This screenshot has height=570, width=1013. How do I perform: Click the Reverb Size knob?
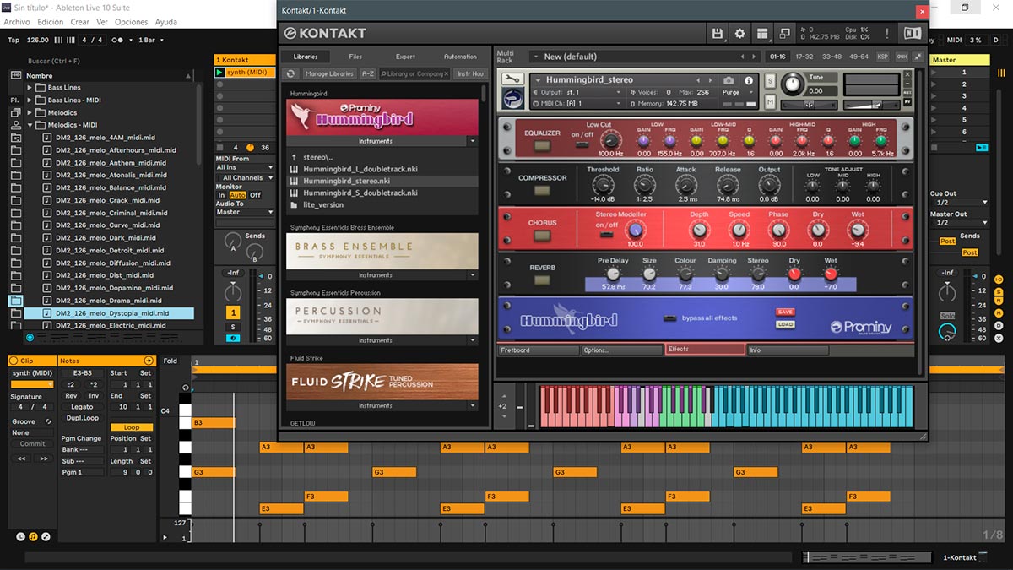click(649, 274)
